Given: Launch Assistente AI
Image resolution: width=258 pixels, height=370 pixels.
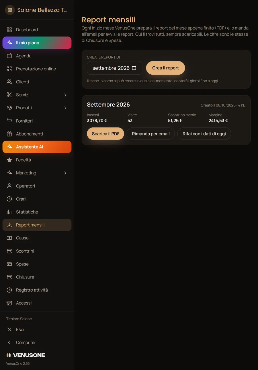Looking at the screenshot, I should coord(37,147).
